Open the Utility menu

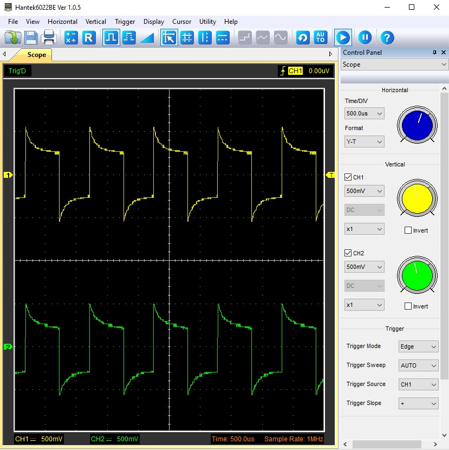click(x=207, y=22)
